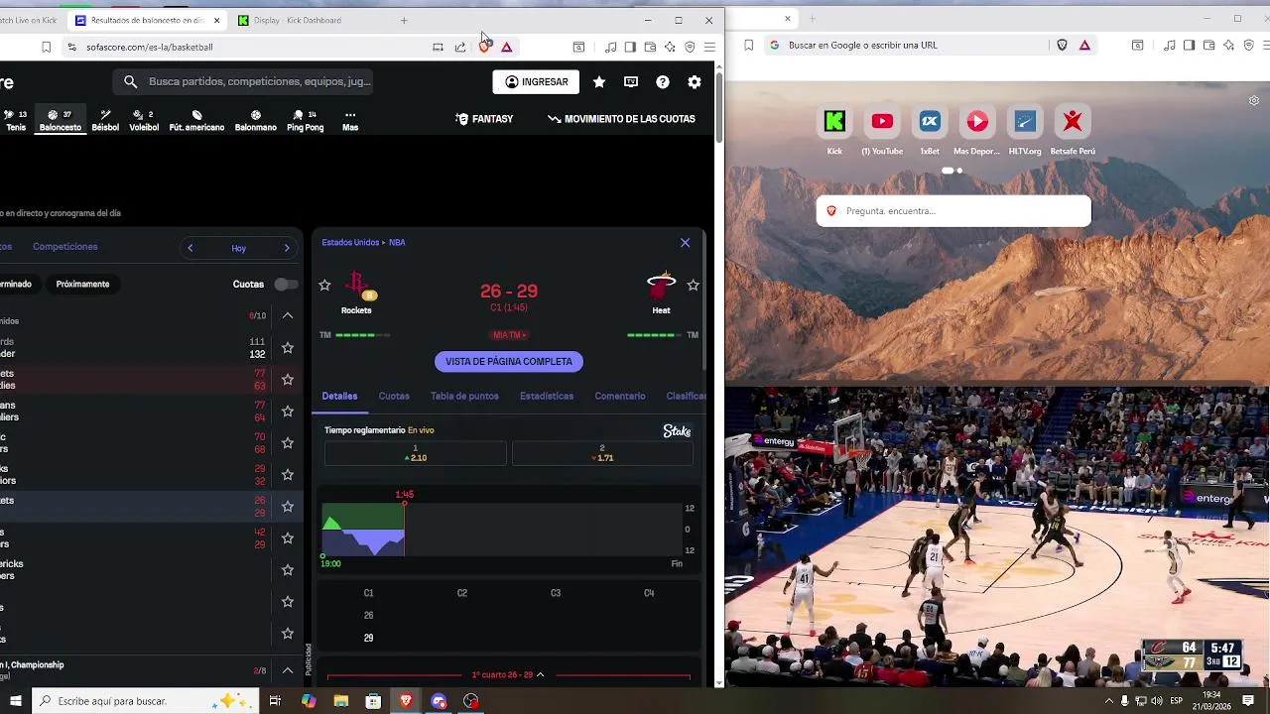Image resolution: width=1270 pixels, height=714 pixels.
Task: Go to previous day with left chevron
Action: click(190, 248)
